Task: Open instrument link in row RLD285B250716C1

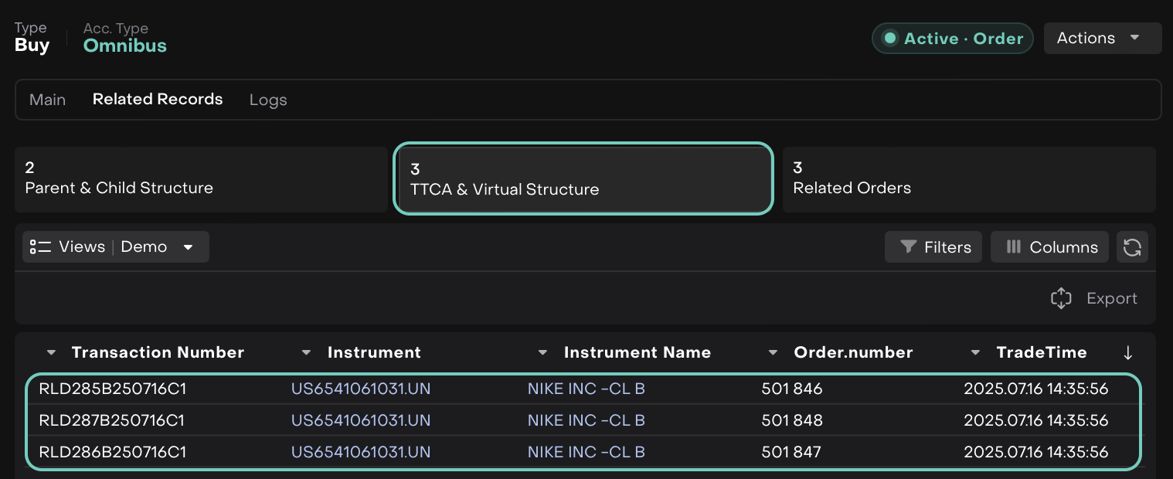Action: coord(361,389)
